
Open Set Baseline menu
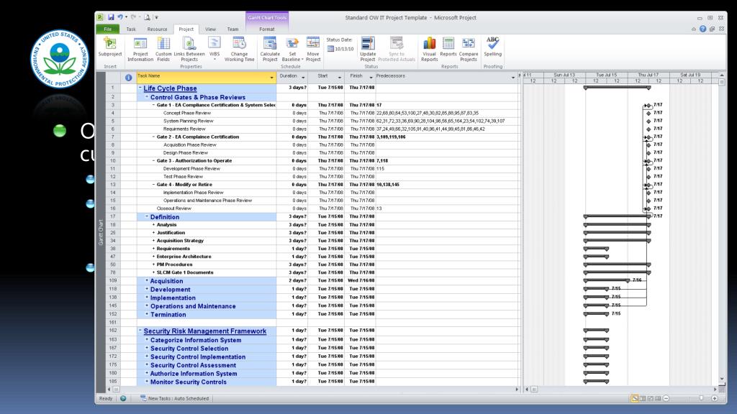[x=292, y=50]
